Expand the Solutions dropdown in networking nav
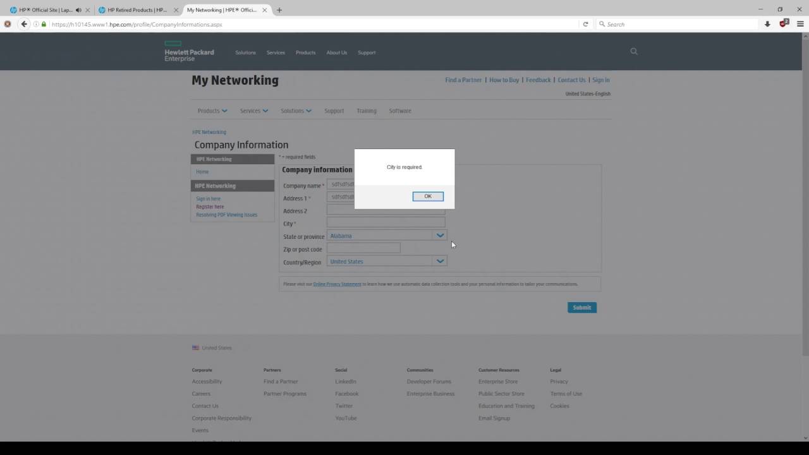 [x=296, y=111]
